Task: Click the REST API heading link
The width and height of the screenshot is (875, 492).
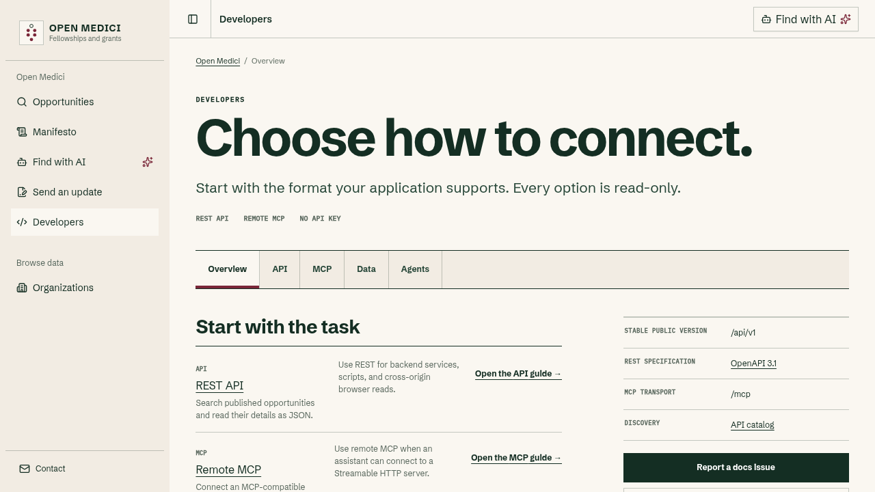Action: coord(219,385)
